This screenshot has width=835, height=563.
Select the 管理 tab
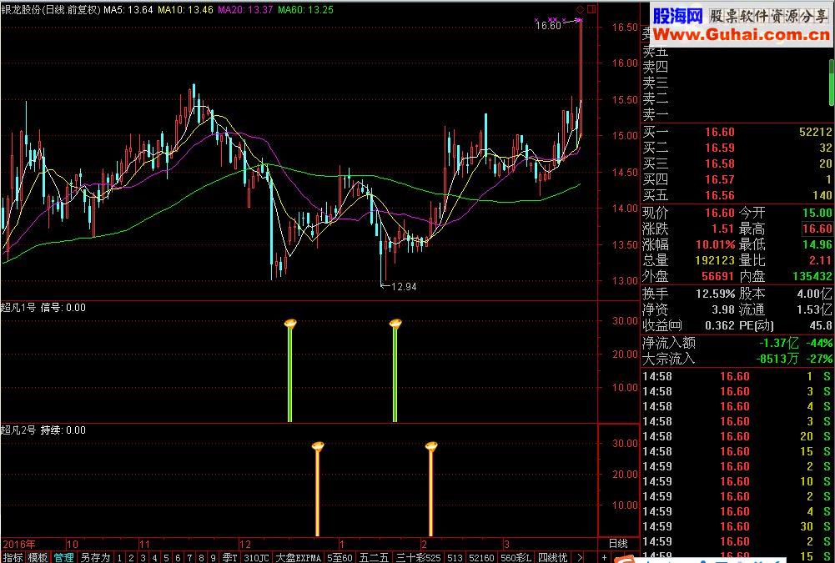[63, 557]
